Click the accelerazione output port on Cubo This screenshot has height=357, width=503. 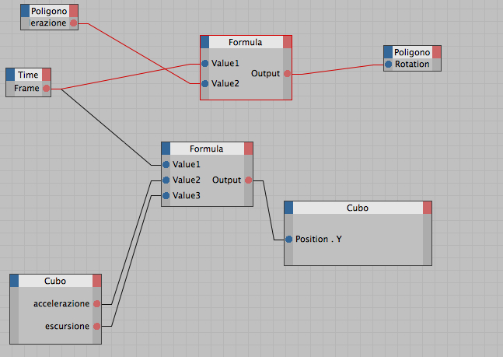click(x=97, y=303)
